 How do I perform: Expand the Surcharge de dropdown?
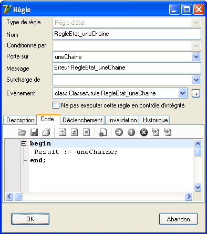tap(196, 80)
